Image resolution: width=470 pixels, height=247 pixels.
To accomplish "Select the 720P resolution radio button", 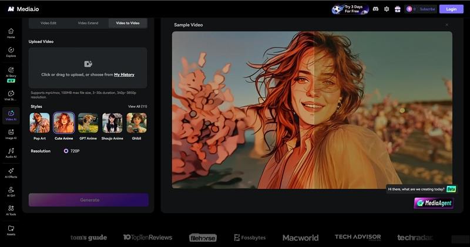I will pyautogui.click(x=66, y=151).
